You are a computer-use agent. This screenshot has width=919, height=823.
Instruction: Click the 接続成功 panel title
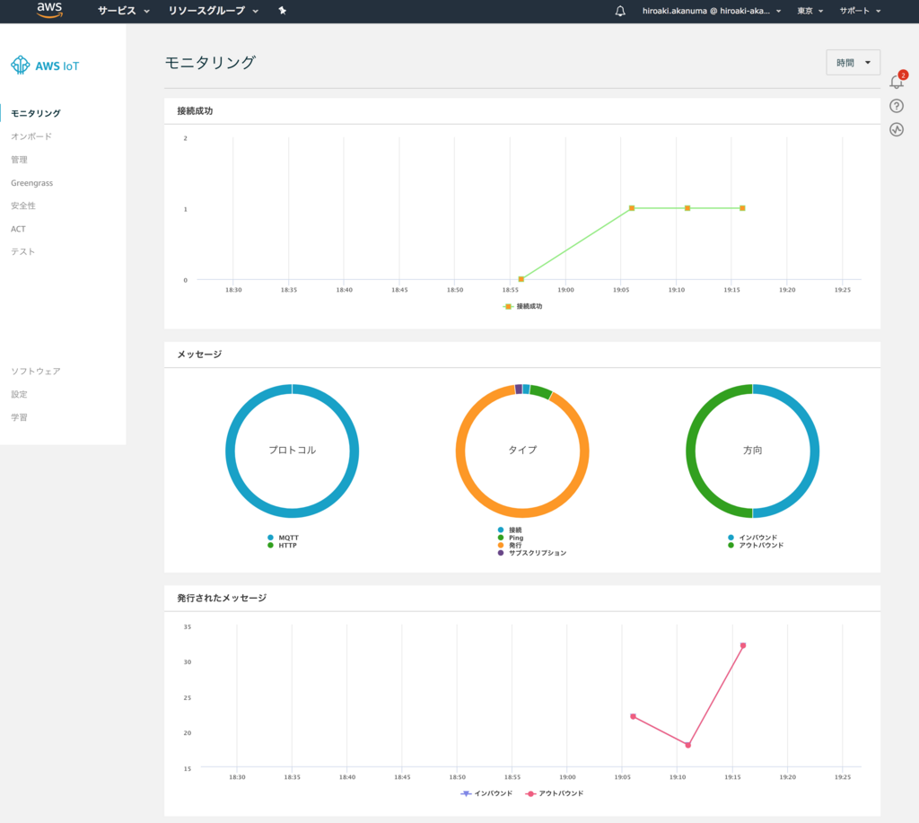point(195,110)
